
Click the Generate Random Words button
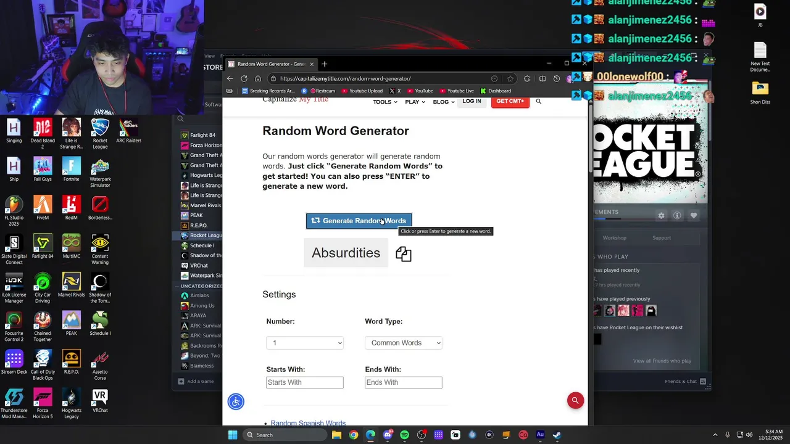pos(359,221)
